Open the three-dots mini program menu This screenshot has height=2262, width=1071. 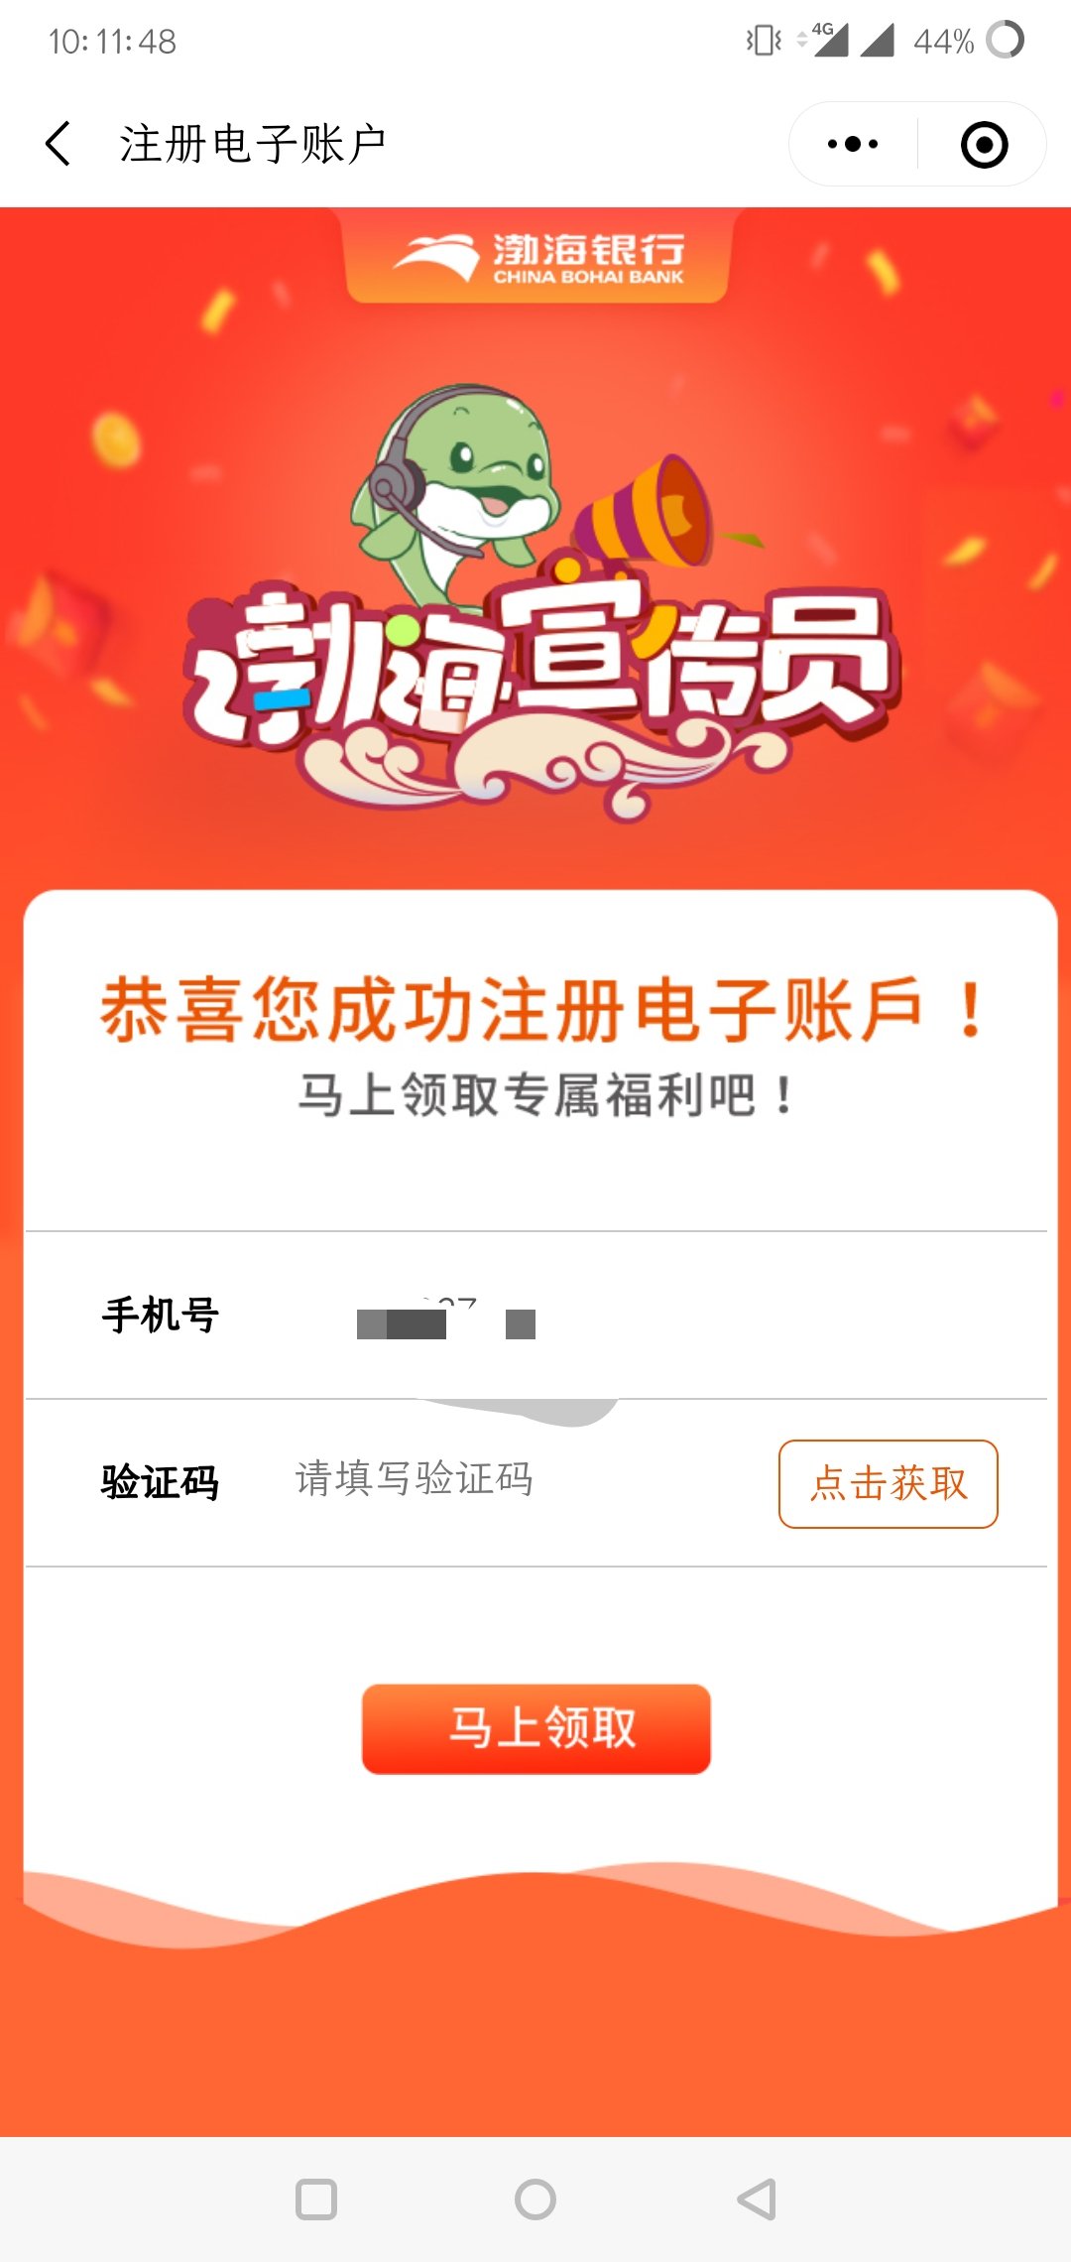(x=853, y=144)
